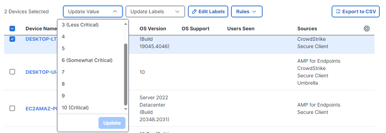Toggle the select-all header checkbox
This screenshot has width=386, height=133.
[x=12, y=29]
